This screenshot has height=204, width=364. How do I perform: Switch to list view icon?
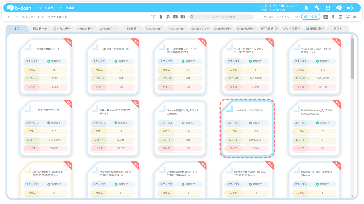355,17
